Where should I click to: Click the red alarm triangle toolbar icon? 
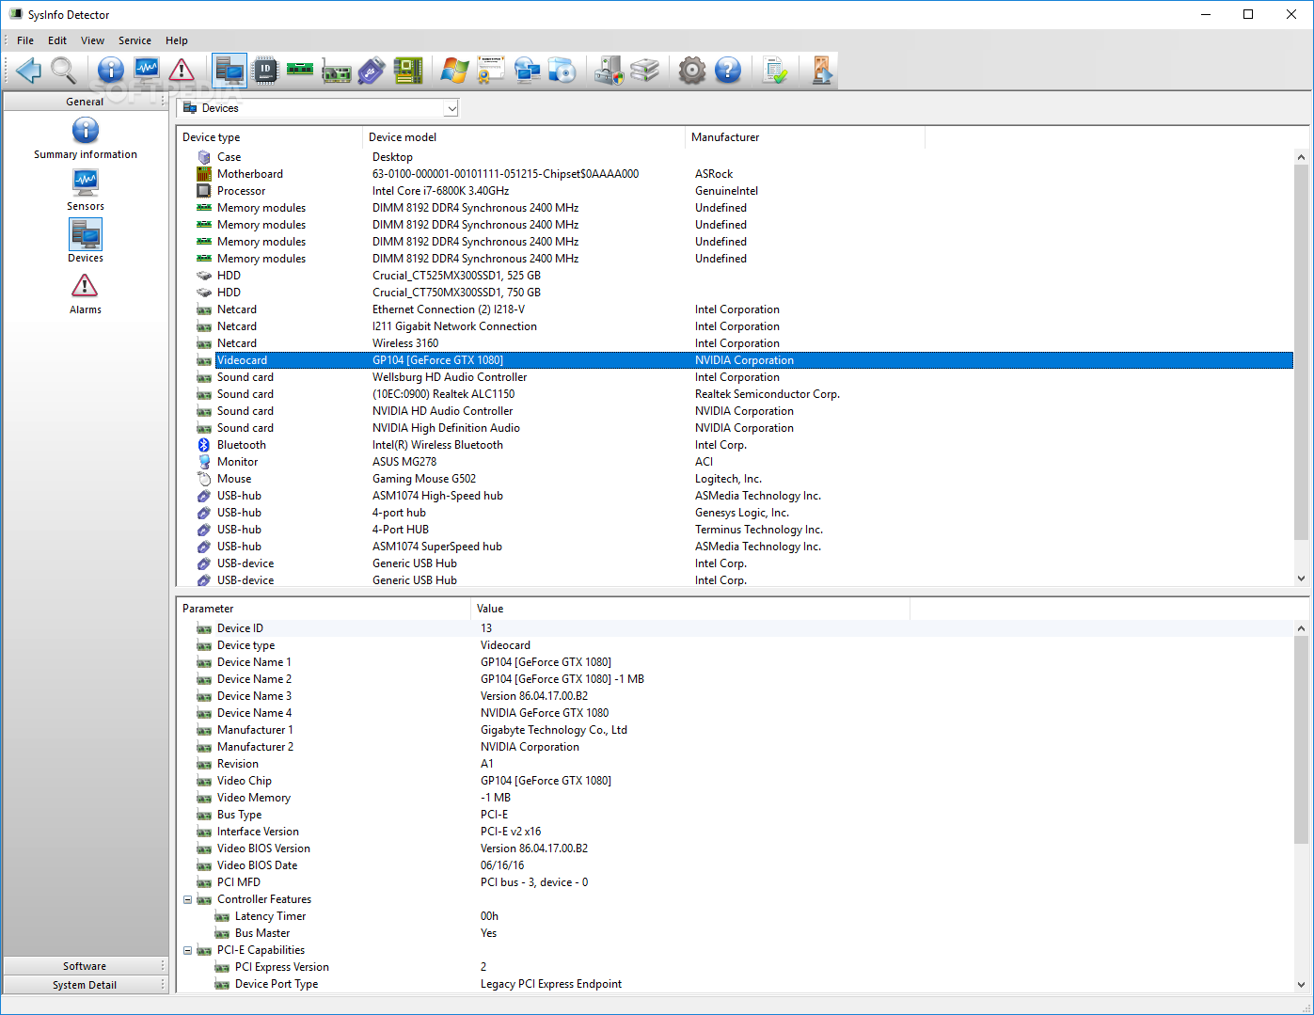coord(182,70)
